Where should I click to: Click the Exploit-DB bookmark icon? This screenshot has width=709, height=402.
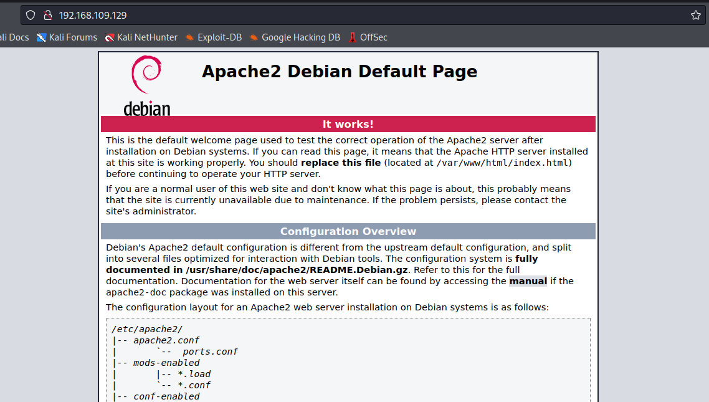point(190,37)
